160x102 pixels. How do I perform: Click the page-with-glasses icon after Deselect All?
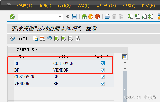(x=78, y=38)
